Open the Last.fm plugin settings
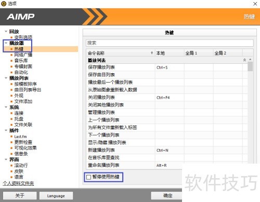Image resolution: width=260 pixels, height=202 pixels. pyautogui.click(x=20, y=137)
